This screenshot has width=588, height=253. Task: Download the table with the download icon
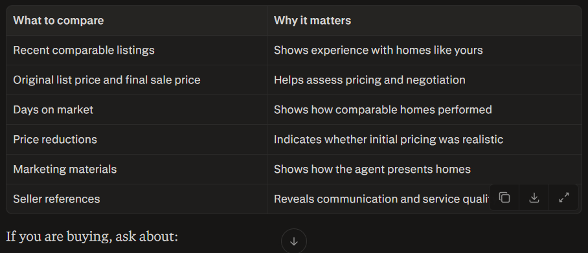tap(534, 197)
